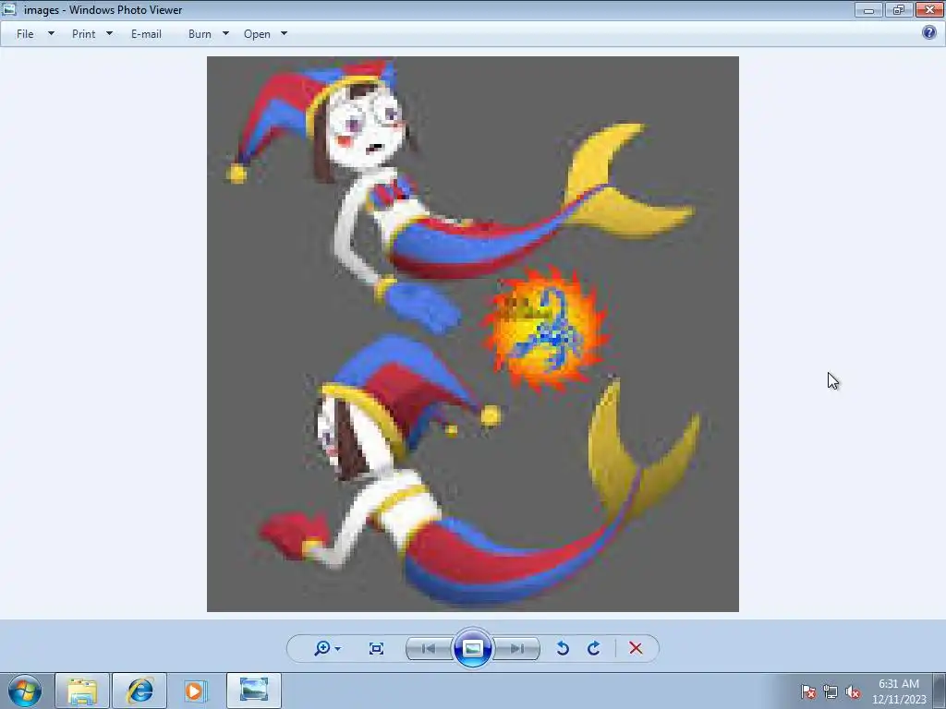Image resolution: width=946 pixels, height=709 pixels.
Task: Click the clock showing 6:31 AM
Action: click(899, 691)
